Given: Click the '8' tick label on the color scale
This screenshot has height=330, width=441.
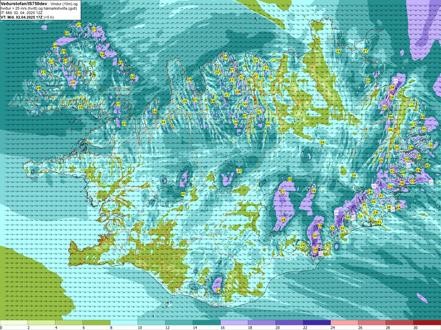Looking at the screenshot, I should pos(111,328).
